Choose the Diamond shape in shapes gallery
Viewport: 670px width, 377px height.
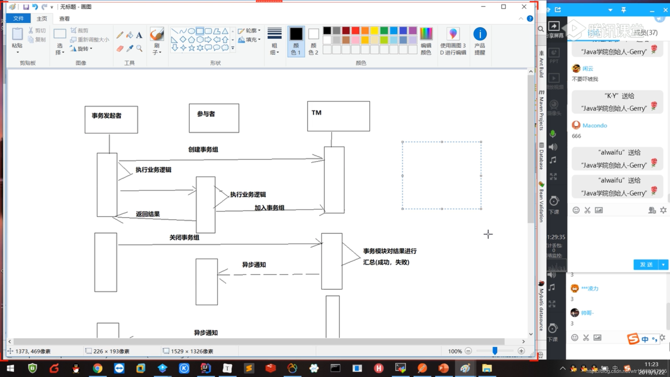pyautogui.click(x=183, y=39)
